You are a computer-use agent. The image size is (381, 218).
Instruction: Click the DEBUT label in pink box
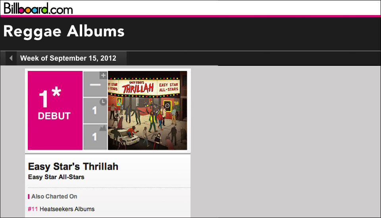tap(54, 116)
